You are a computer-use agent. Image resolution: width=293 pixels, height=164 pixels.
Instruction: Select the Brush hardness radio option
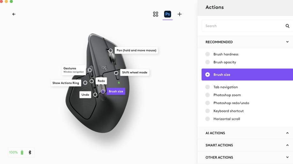tap(208, 54)
